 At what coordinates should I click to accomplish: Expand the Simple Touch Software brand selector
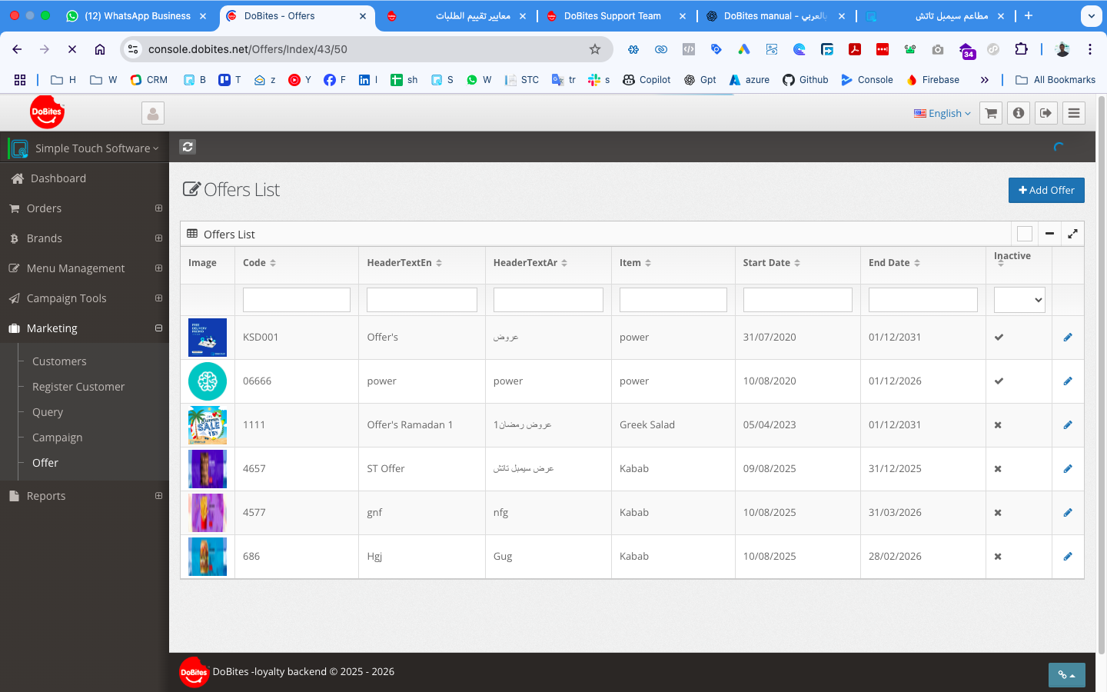[96, 148]
